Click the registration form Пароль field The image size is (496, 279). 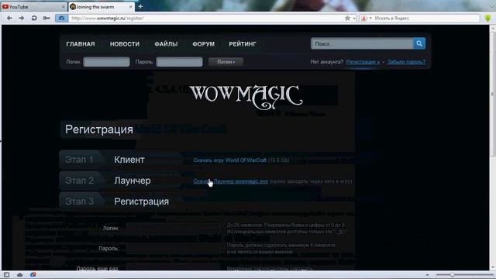(173, 249)
